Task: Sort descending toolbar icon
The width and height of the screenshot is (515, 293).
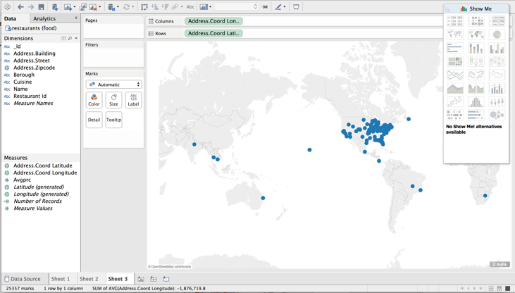Action: [x=165, y=7]
